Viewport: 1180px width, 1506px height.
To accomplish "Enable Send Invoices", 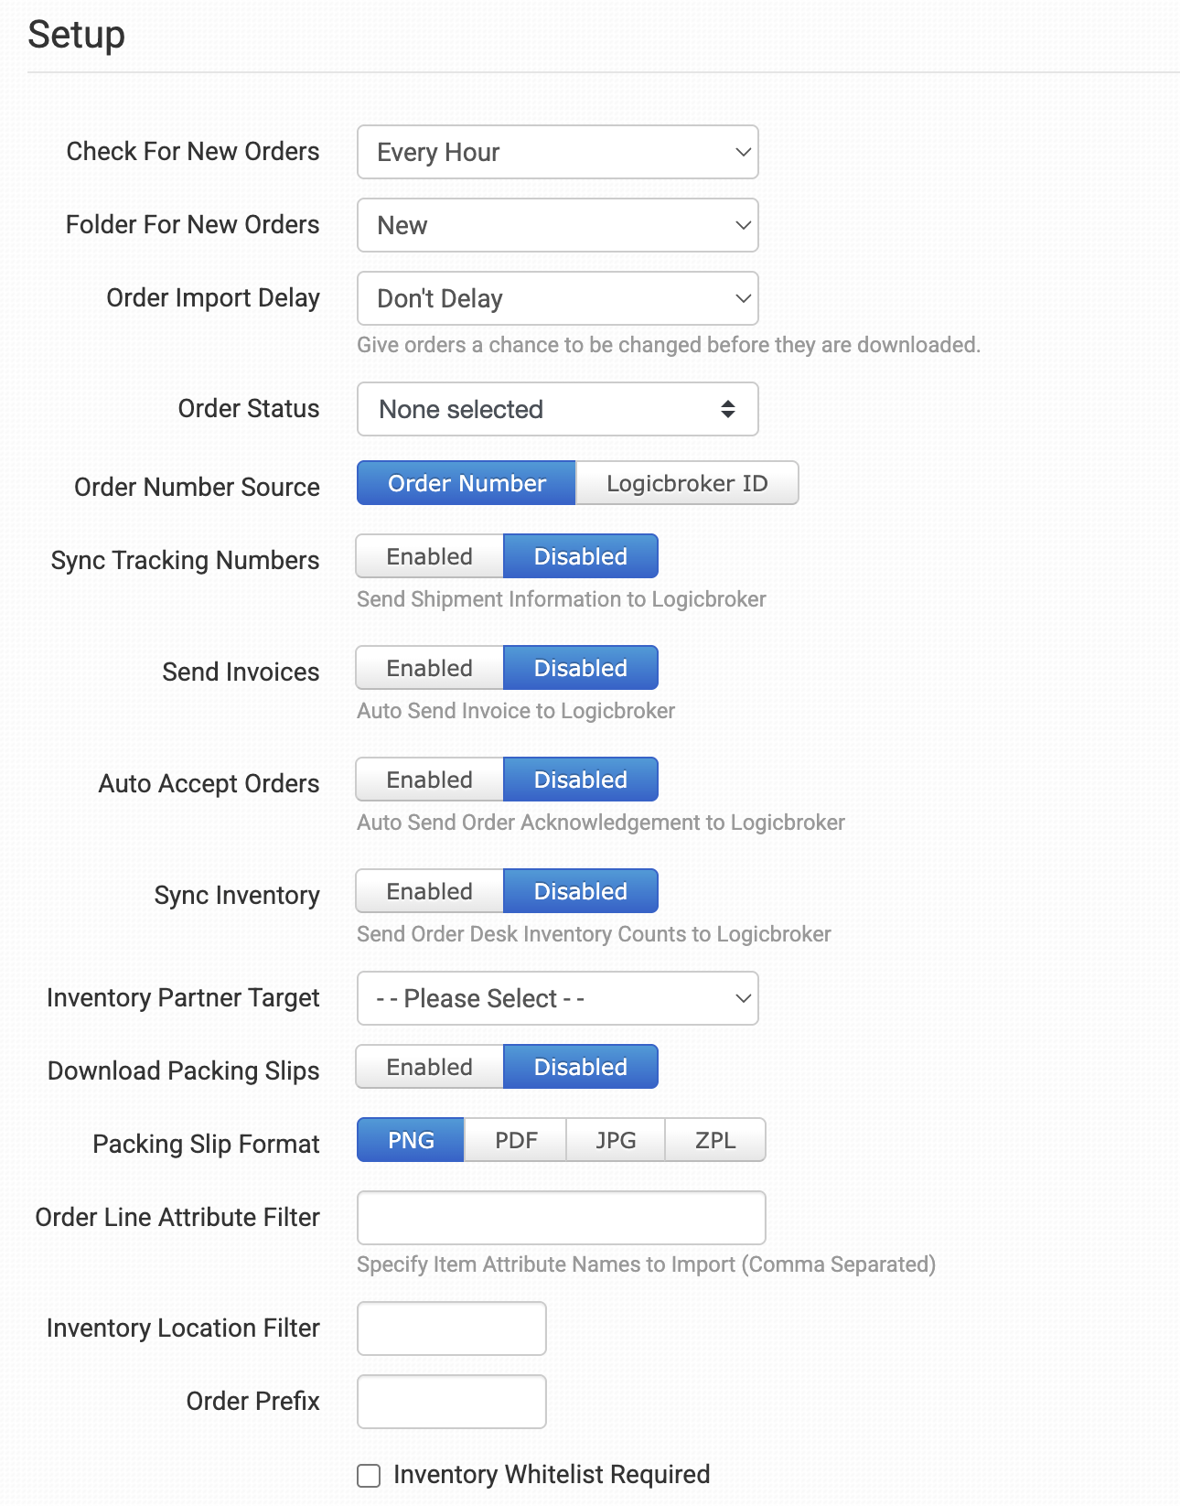I will coord(429,668).
